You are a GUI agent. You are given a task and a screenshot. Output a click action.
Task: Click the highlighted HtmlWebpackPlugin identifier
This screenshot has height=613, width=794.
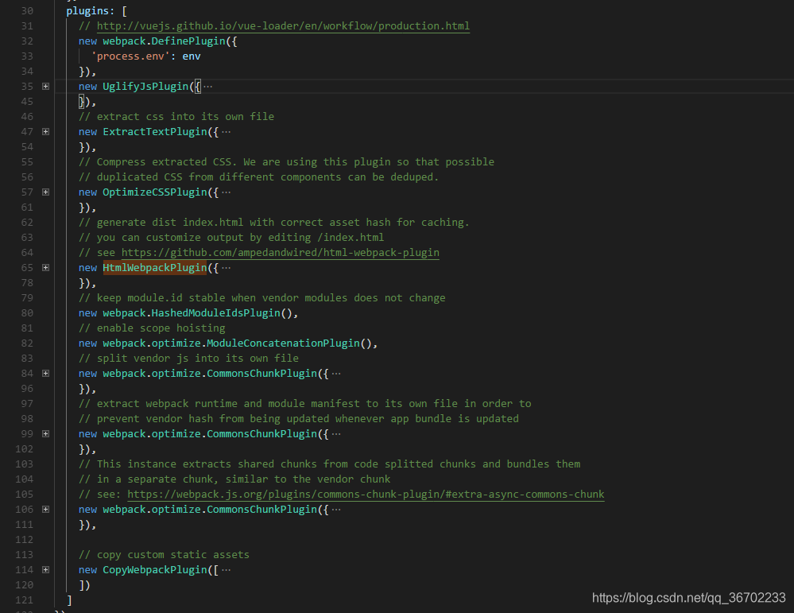pyautogui.click(x=155, y=267)
